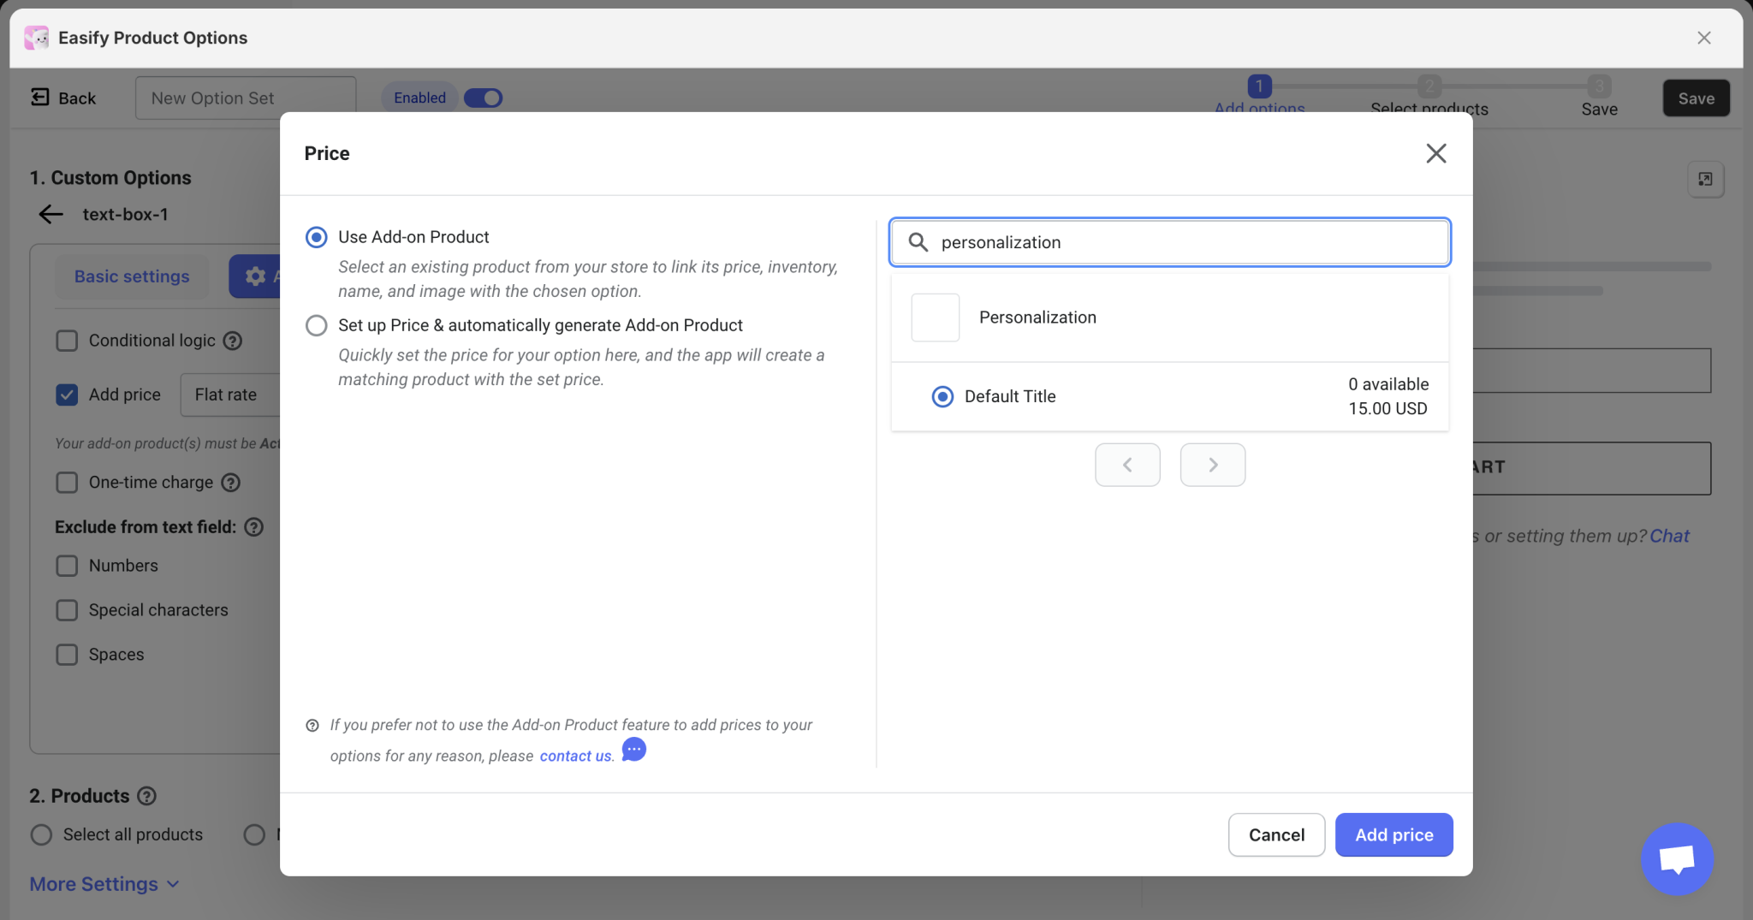Viewport: 1753px width, 920px height.
Task: Open the Flat rate dropdown
Action: (x=227, y=395)
